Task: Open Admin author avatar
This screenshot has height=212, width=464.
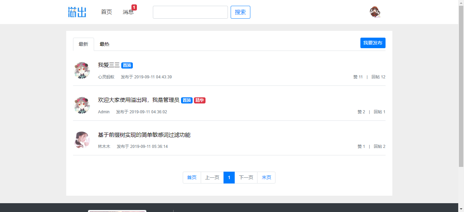Action: (x=82, y=105)
